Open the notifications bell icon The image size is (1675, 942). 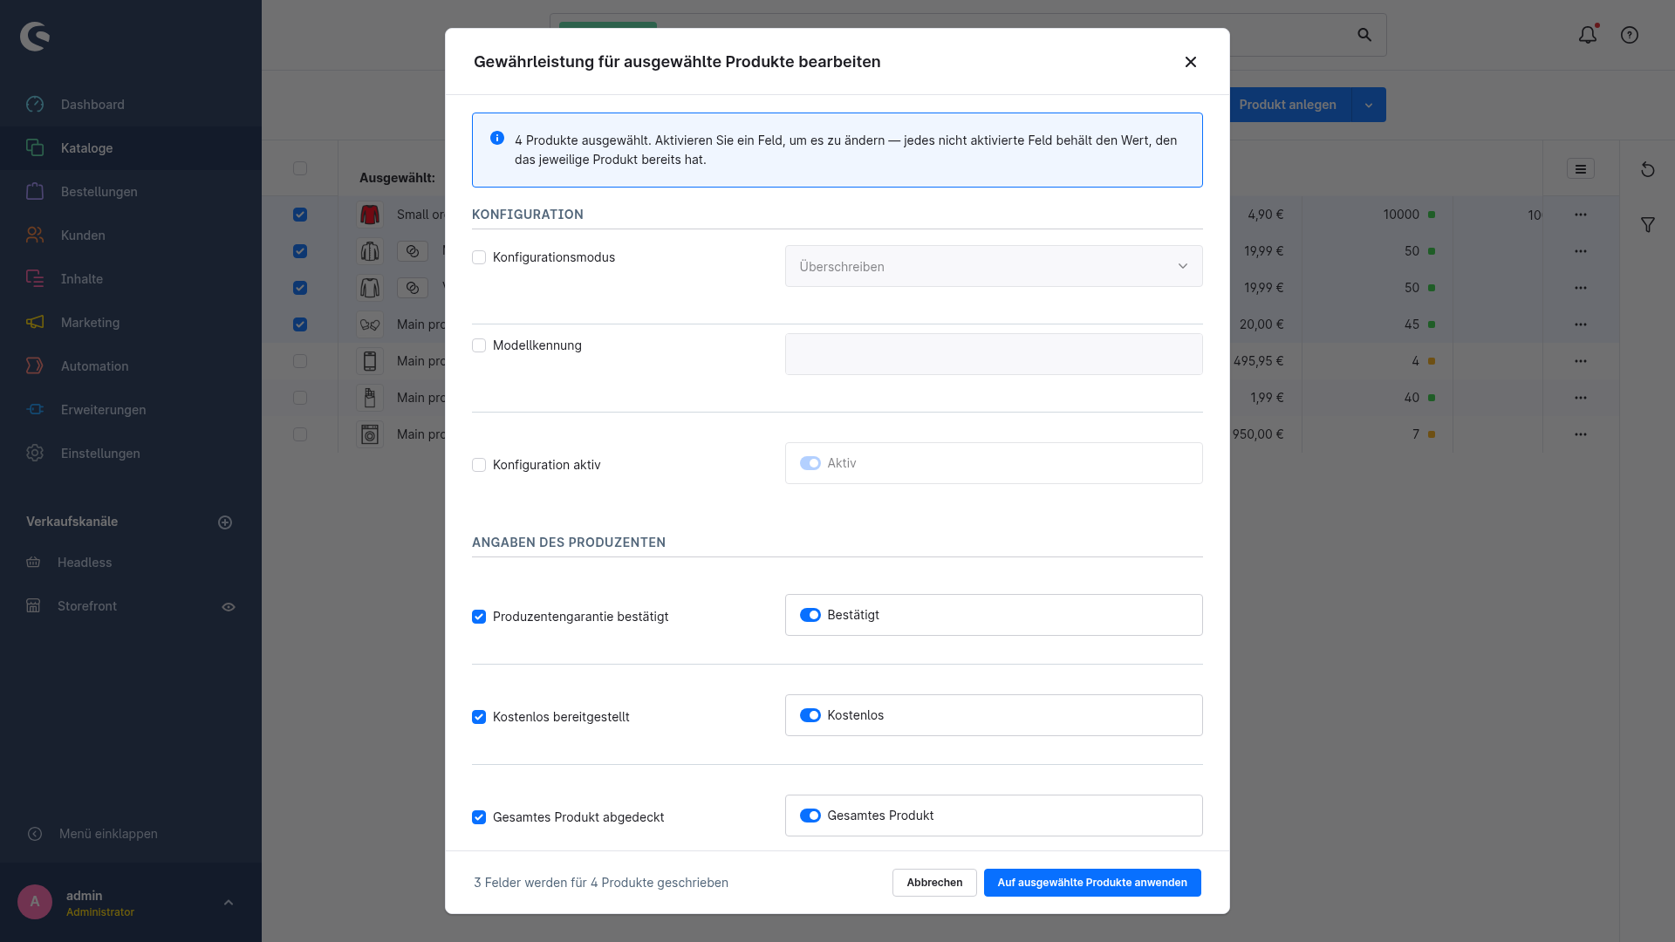1588,35
